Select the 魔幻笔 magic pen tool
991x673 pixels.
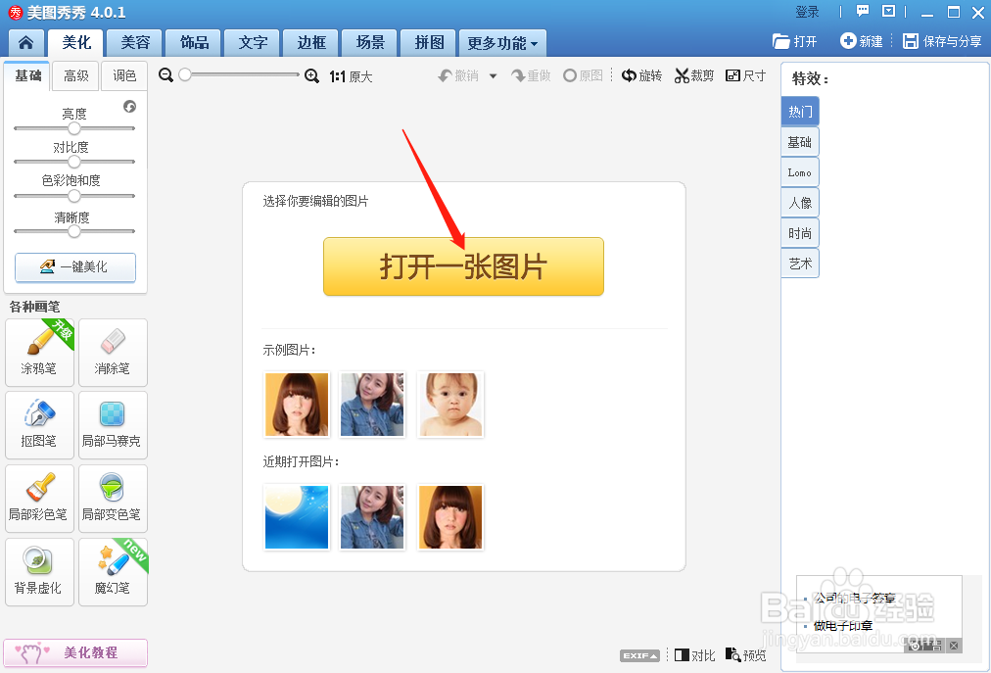point(113,572)
